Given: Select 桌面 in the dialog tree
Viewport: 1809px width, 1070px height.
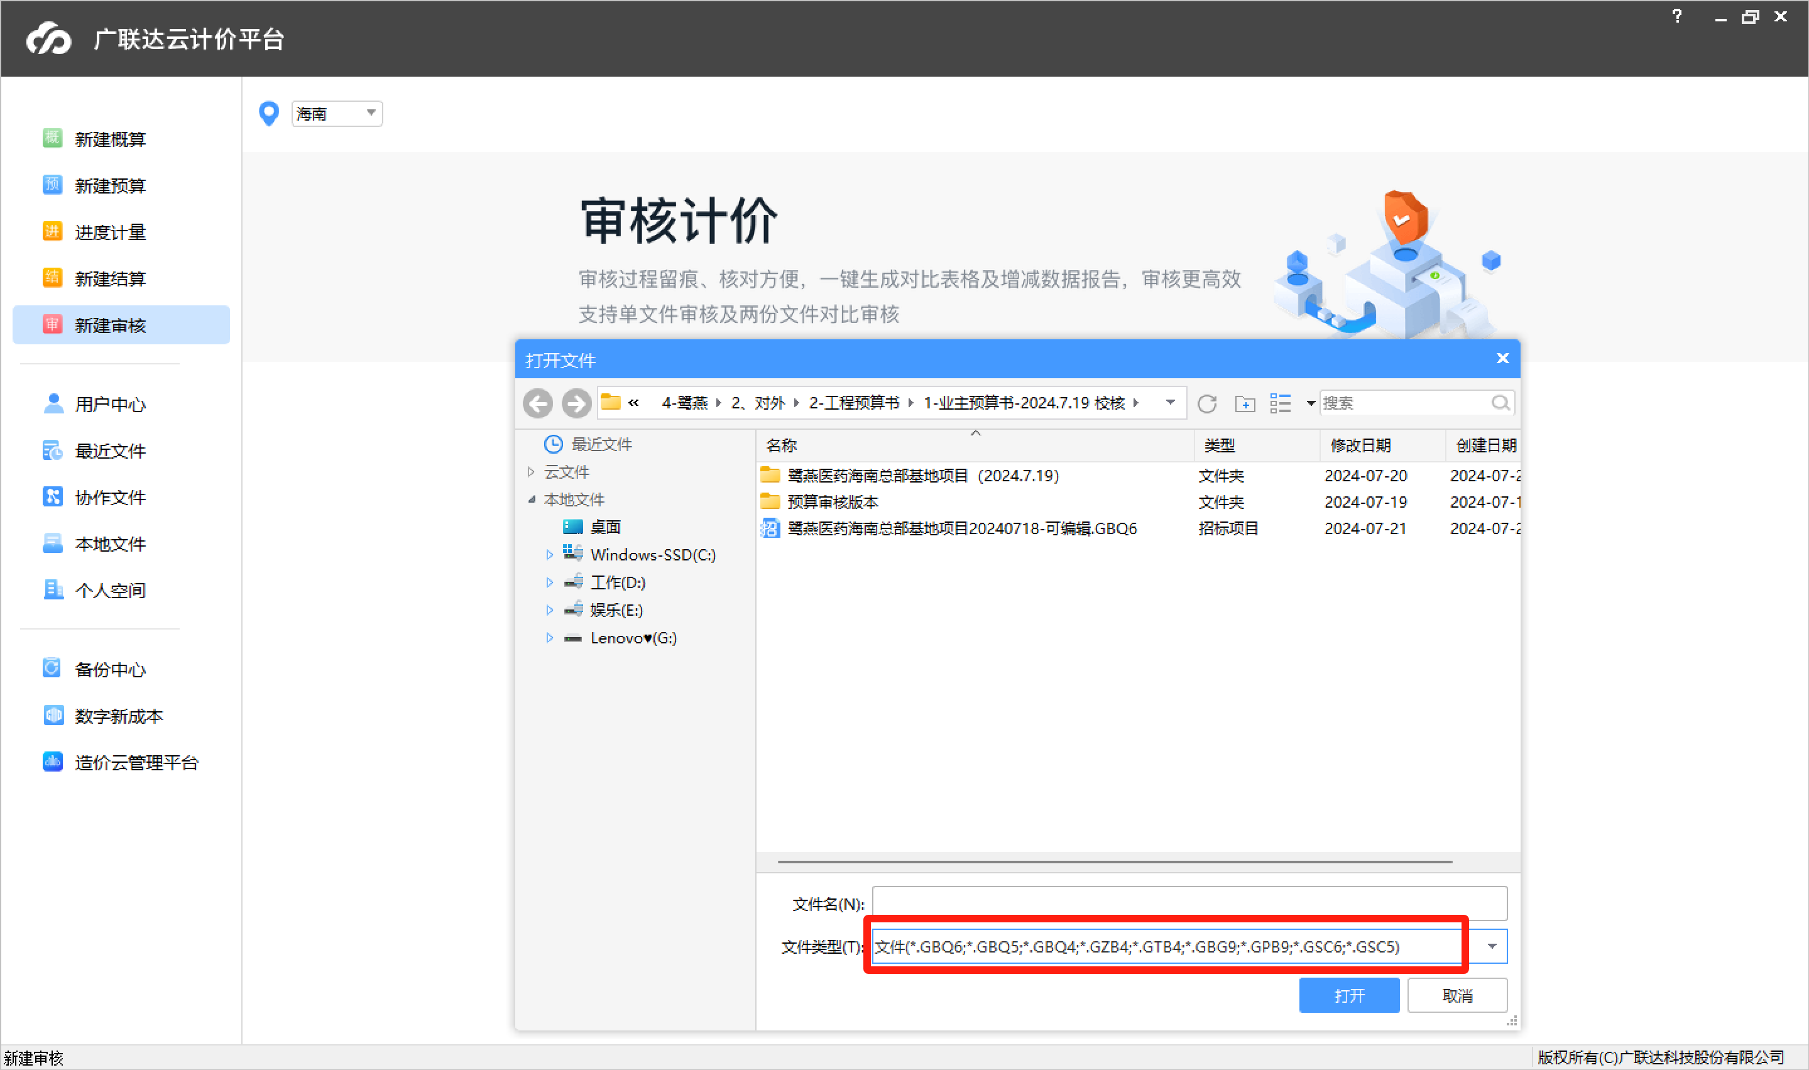Looking at the screenshot, I should [x=605, y=527].
